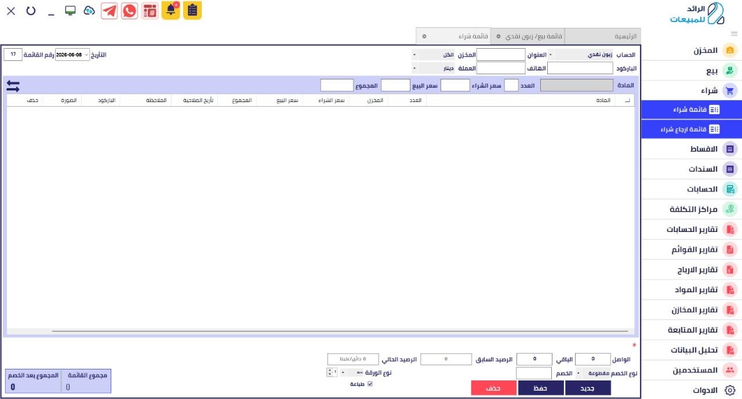The image size is (742, 399).
Task: Open the العملة currency dropdown
Action: pos(414,68)
